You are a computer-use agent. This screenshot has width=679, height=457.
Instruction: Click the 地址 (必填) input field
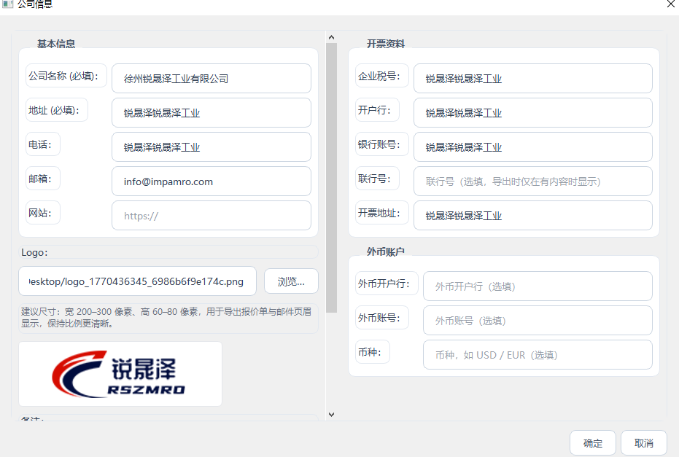212,112
